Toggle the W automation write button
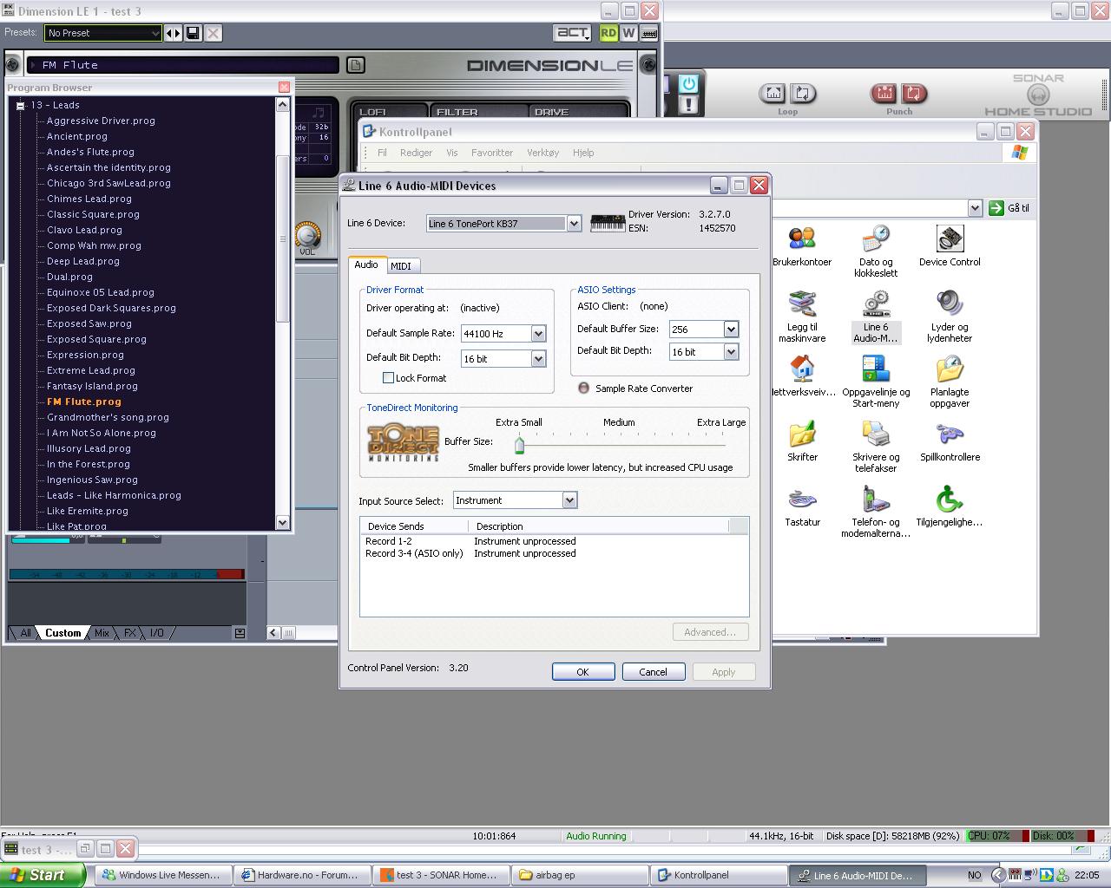Image resolution: width=1111 pixels, height=888 pixels. [x=628, y=33]
